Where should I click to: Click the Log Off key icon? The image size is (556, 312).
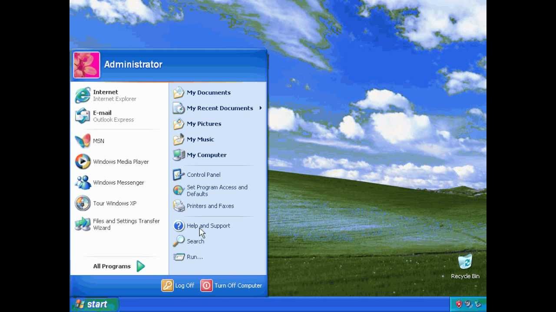167,286
